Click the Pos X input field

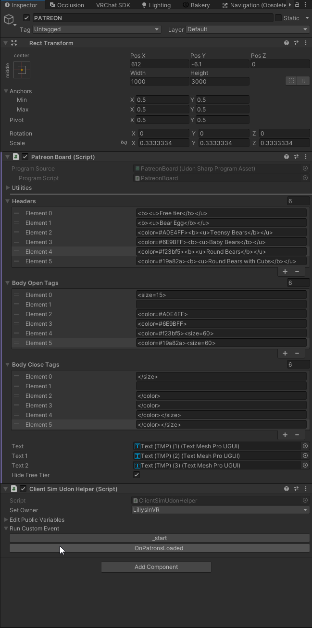[159, 64]
